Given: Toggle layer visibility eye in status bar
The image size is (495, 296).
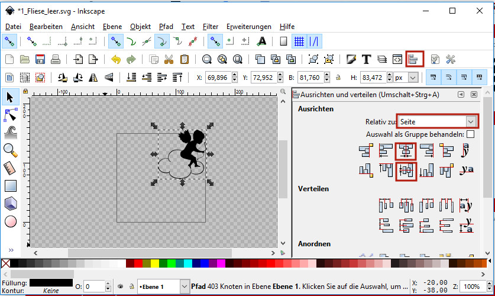Looking at the screenshot, I should tap(120, 287).
